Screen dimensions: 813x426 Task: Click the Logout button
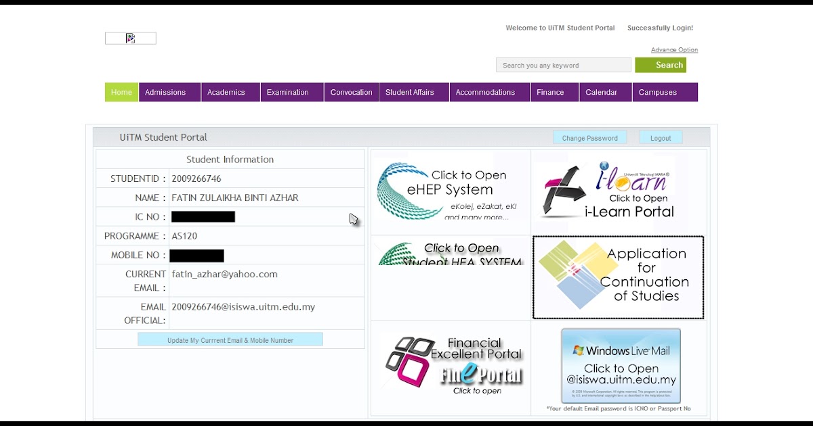[x=661, y=138]
